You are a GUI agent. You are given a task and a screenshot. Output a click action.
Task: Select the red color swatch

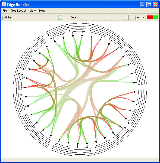coord(150,17)
